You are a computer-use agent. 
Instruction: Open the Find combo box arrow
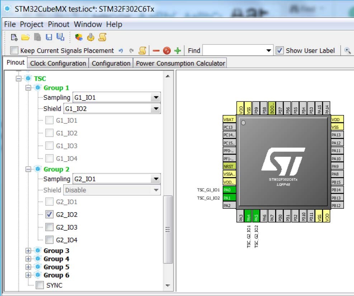[268, 51]
